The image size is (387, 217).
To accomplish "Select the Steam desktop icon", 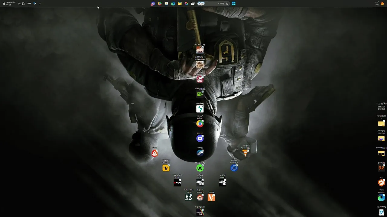I will click(x=200, y=152).
